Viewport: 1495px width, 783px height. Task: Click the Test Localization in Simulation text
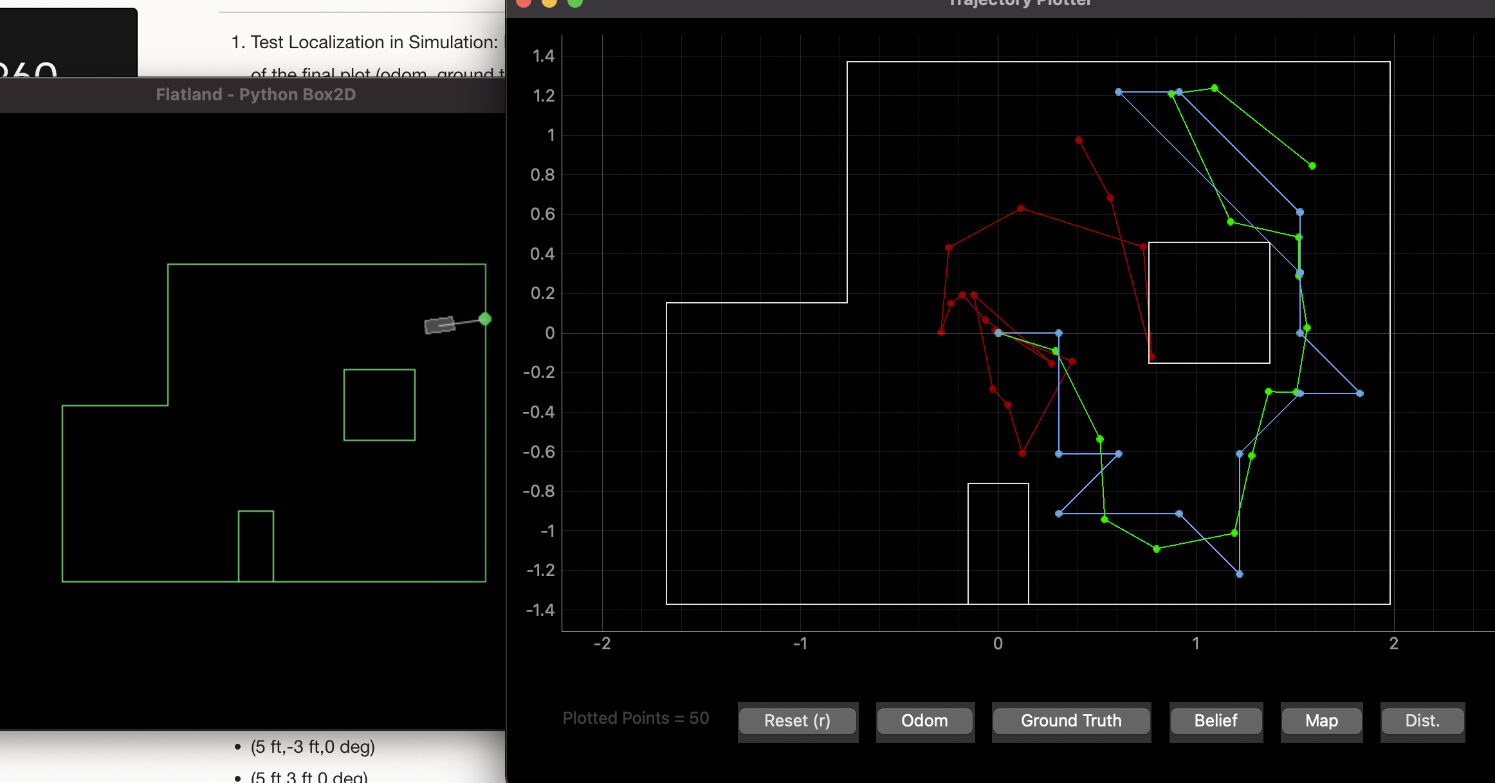(373, 42)
